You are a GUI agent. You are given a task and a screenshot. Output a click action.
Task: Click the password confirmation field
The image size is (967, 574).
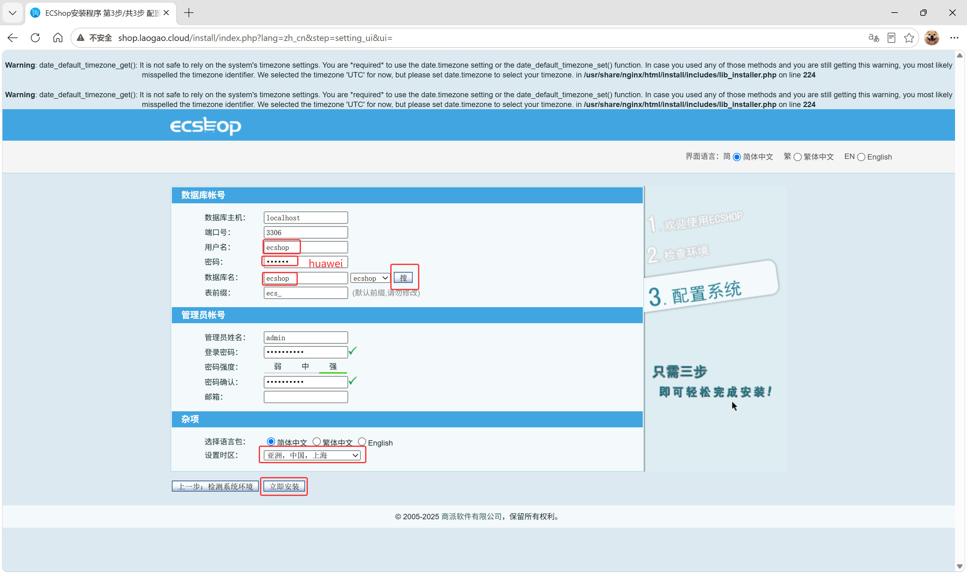pyautogui.click(x=306, y=382)
